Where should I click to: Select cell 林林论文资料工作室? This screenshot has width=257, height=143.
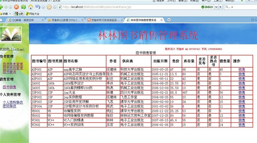coord(135,115)
